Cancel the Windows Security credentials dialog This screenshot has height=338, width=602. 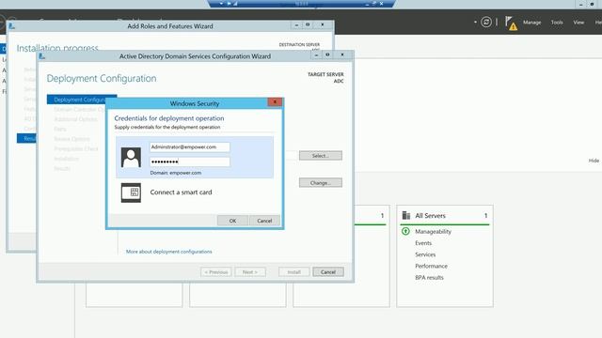[x=264, y=221]
